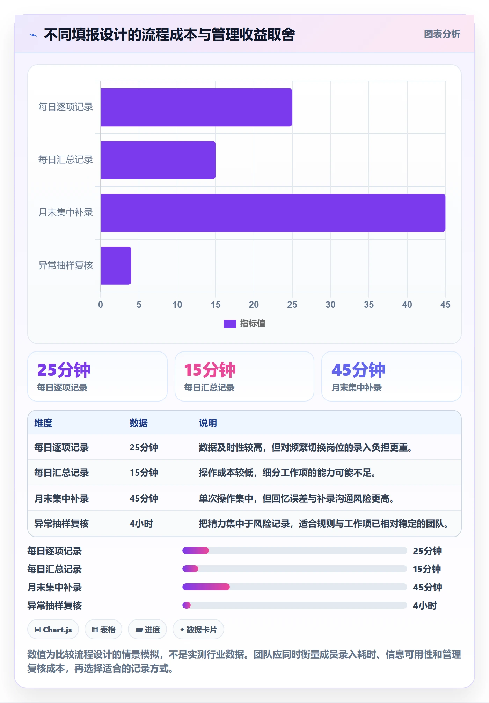
Task: Click the 月末集中补录 table row name
Action: 61,498
